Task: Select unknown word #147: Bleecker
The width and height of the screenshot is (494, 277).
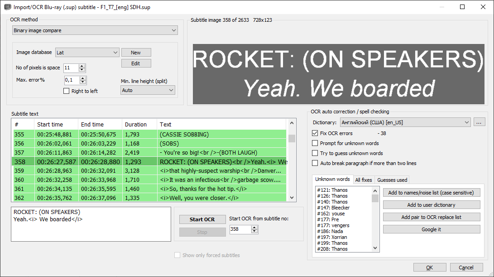Action: (333, 208)
